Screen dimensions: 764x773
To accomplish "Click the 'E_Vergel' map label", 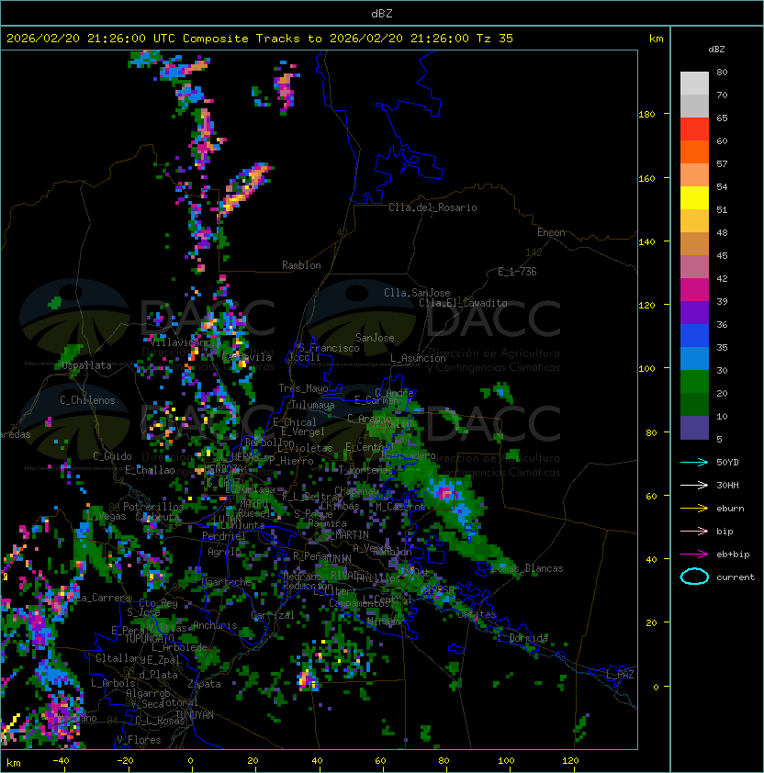I will (303, 431).
